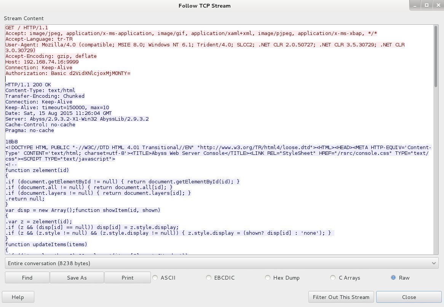Open the Entire conversation dropdown

pyautogui.click(x=222, y=263)
